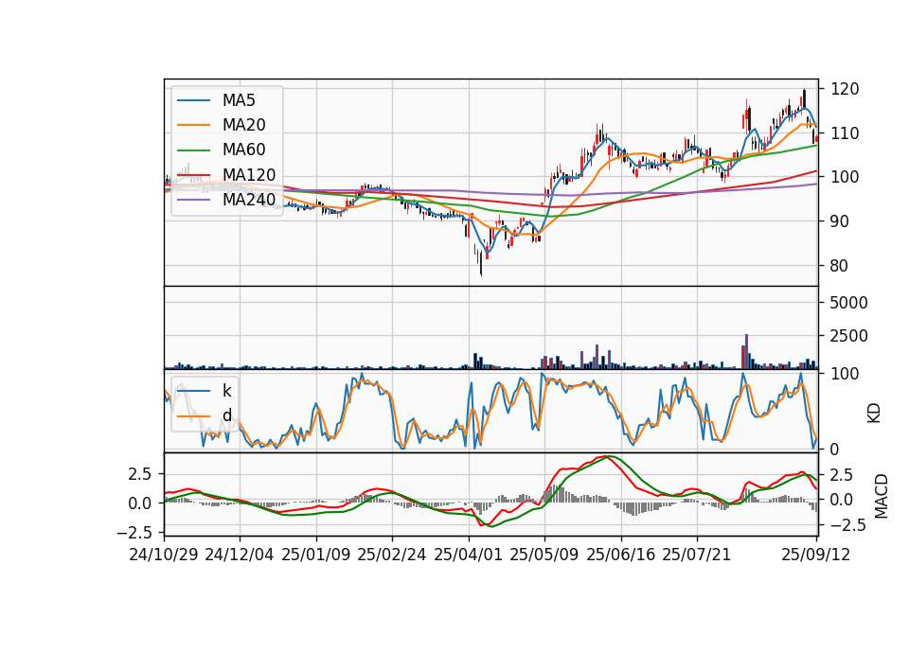Screen dimensions: 909x653
Task: Click the 25/04/01 date label
Action: [x=469, y=555]
